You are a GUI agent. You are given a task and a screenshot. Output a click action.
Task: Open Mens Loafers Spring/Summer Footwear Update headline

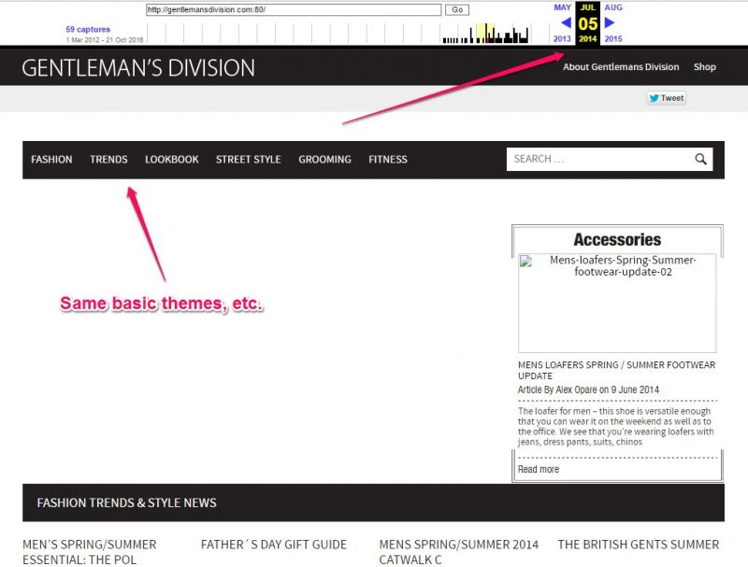616,370
